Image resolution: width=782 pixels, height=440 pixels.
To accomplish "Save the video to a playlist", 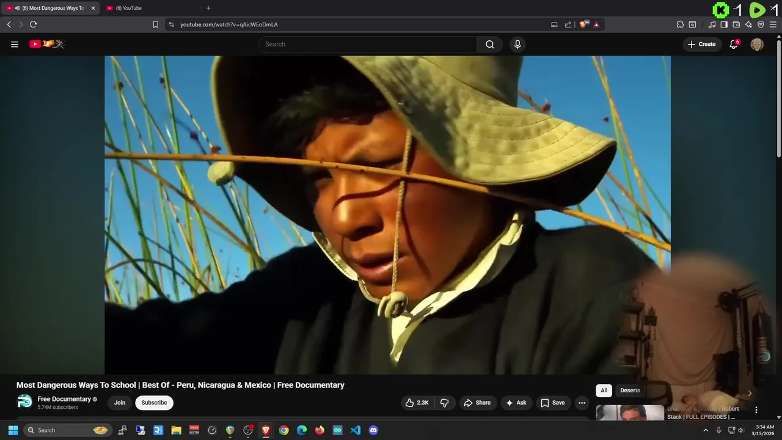I will click(x=553, y=403).
